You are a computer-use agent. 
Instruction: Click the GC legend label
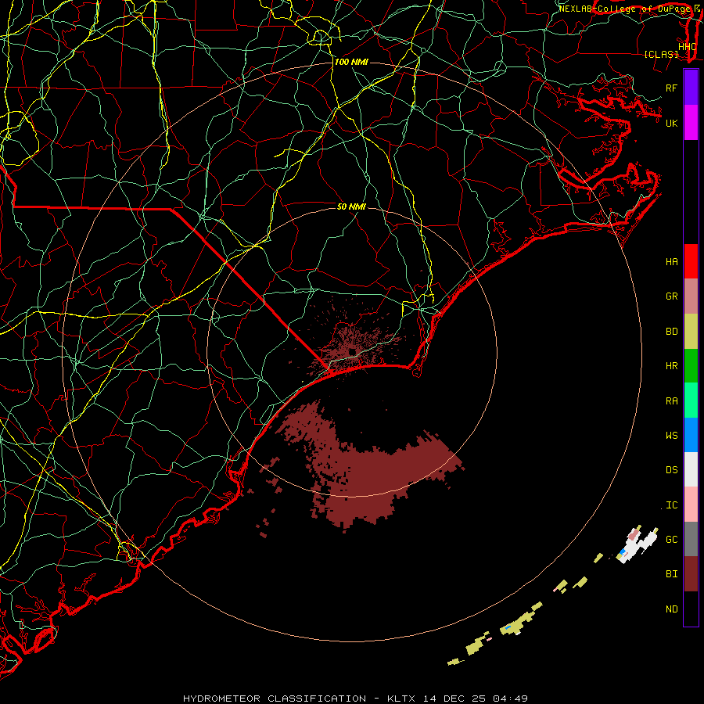672,540
